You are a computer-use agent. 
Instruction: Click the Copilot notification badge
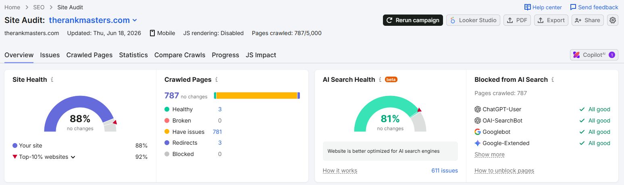point(612,55)
